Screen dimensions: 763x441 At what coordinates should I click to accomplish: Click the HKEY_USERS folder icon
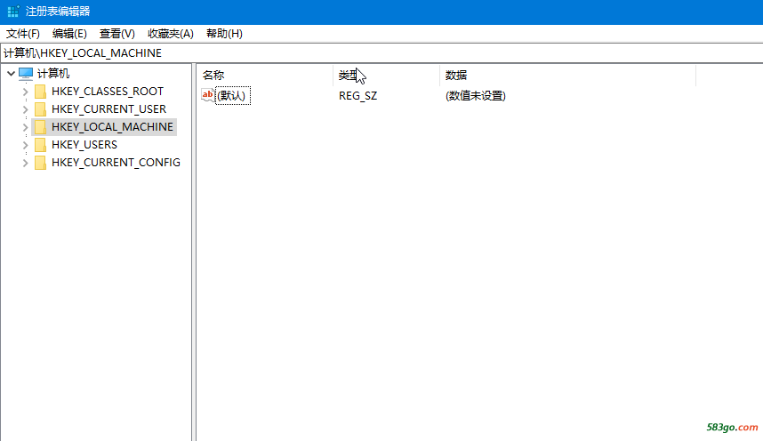[40, 145]
